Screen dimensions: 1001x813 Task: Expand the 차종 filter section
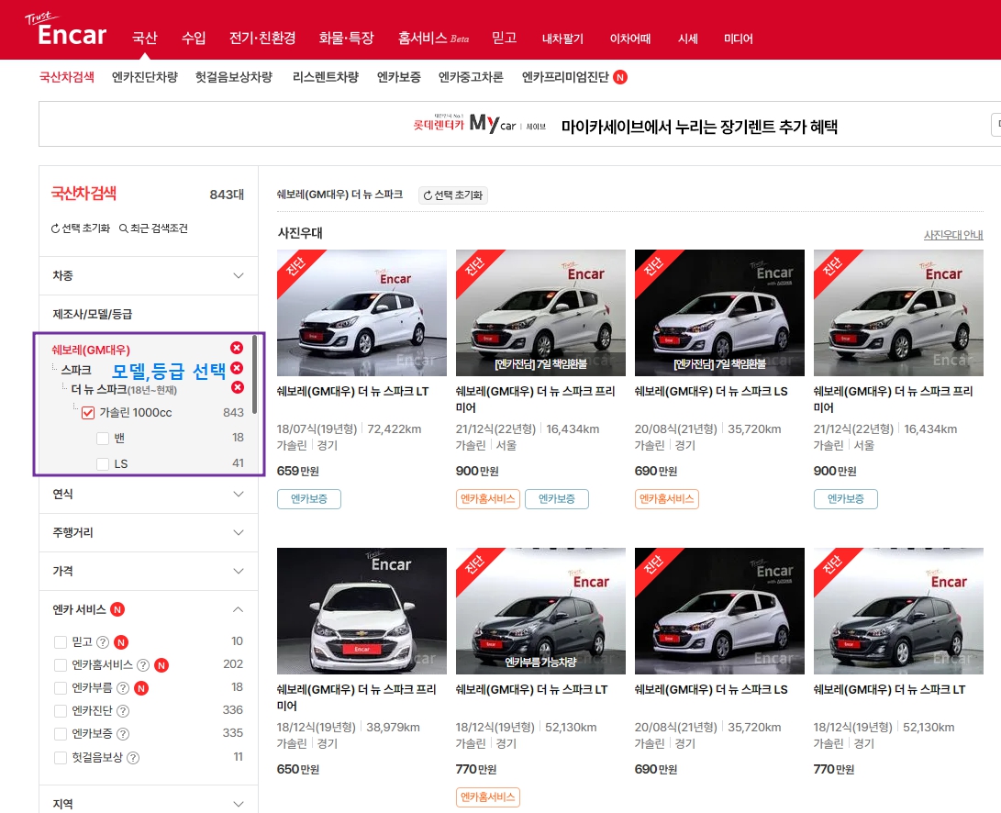click(x=148, y=276)
